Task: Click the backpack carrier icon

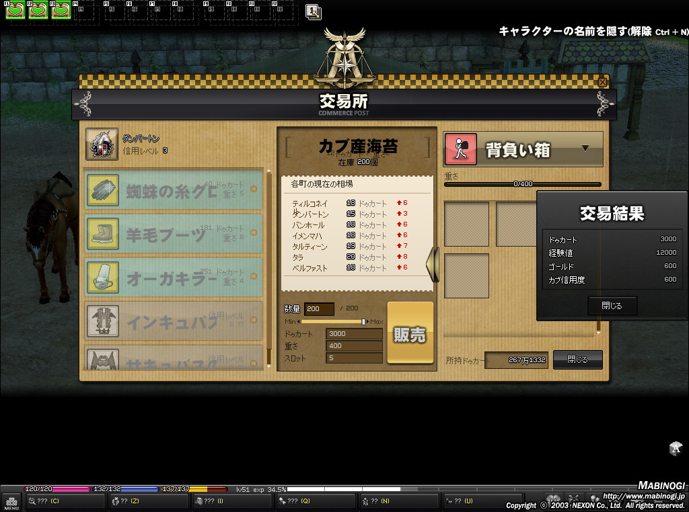Action: 460,149
